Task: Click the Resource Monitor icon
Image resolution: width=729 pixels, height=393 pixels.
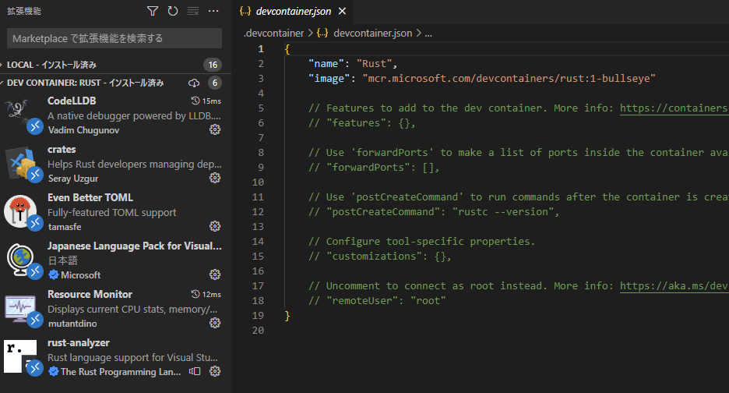Action: point(20,308)
